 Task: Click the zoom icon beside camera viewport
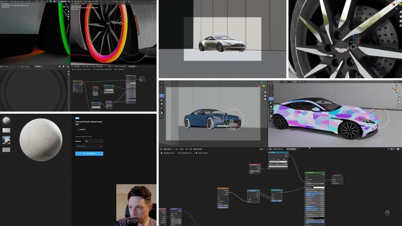point(265,92)
